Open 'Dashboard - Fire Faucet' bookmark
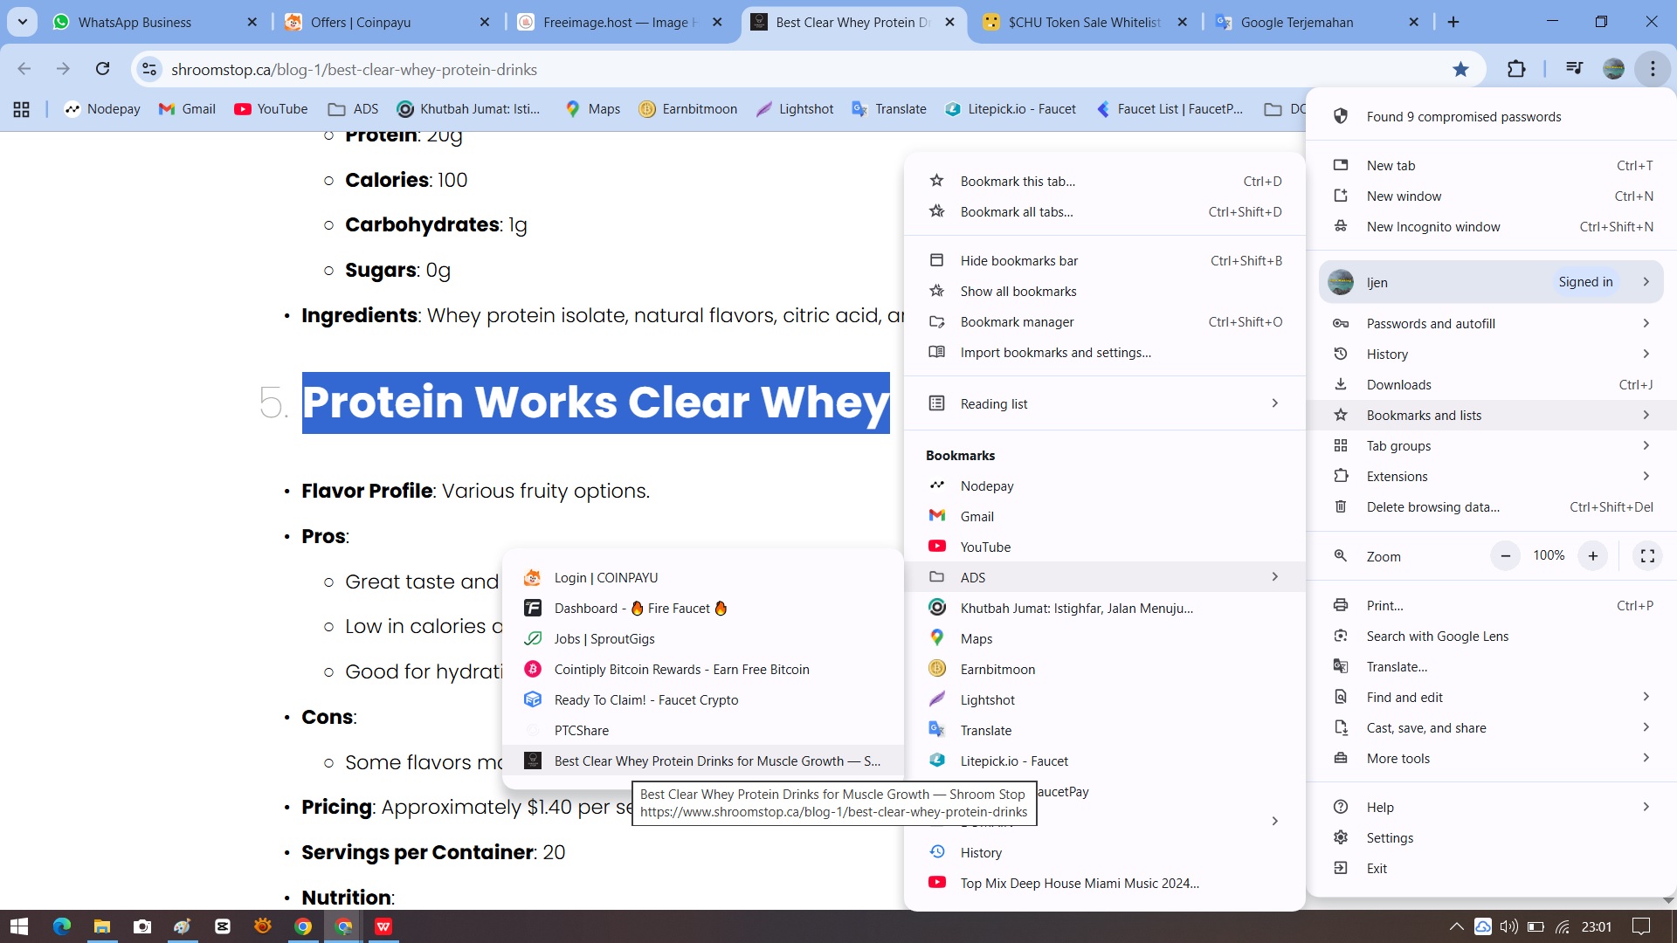The image size is (1677, 943). (x=703, y=608)
